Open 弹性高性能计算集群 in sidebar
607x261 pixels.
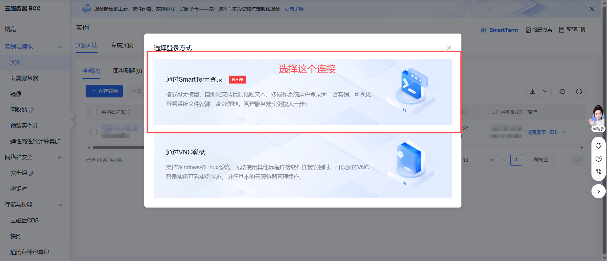(35, 141)
